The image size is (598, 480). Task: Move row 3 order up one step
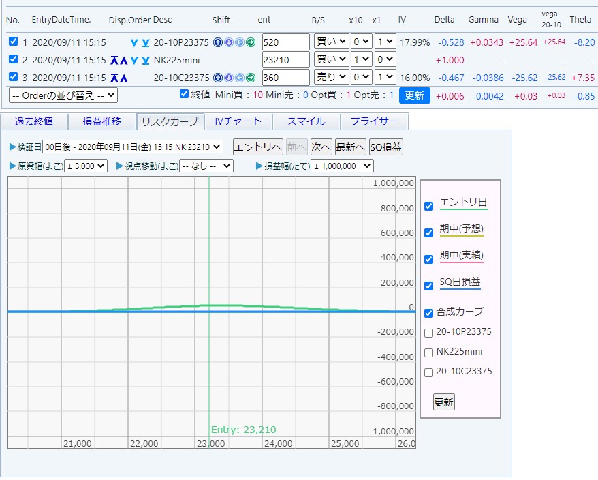123,78
